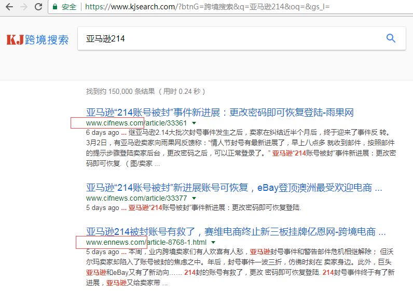Expand dropdown arrow beside article-8768-1.html
Image resolution: width=413 pixels, height=293 pixels.
pyautogui.click(x=213, y=242)
